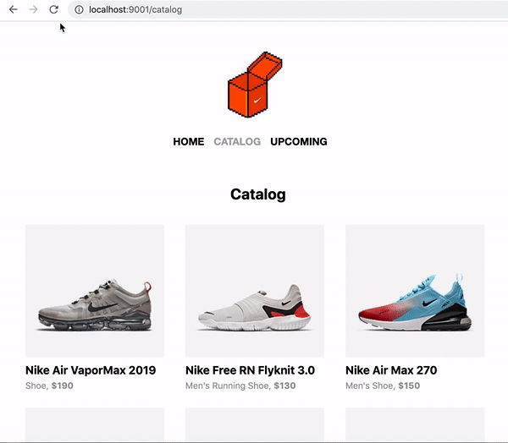This screenshot has width=508, height=443.
Task: Click the second-row product card below VaporMax
Action: tap(95, 425)
